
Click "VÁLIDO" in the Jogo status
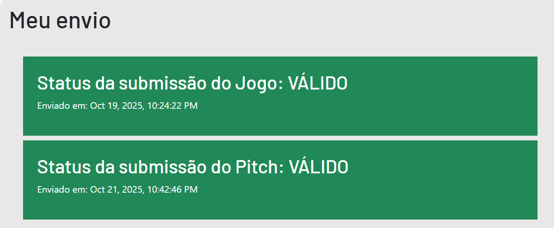318,83
